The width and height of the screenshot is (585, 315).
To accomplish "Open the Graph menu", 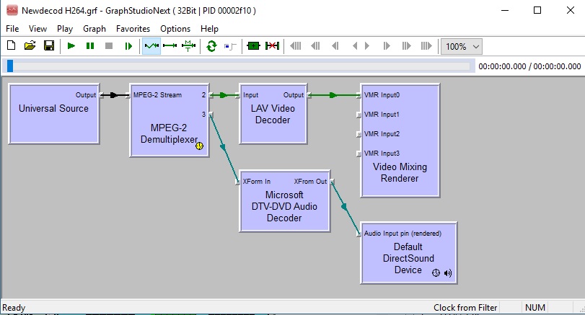I will 94,29.
